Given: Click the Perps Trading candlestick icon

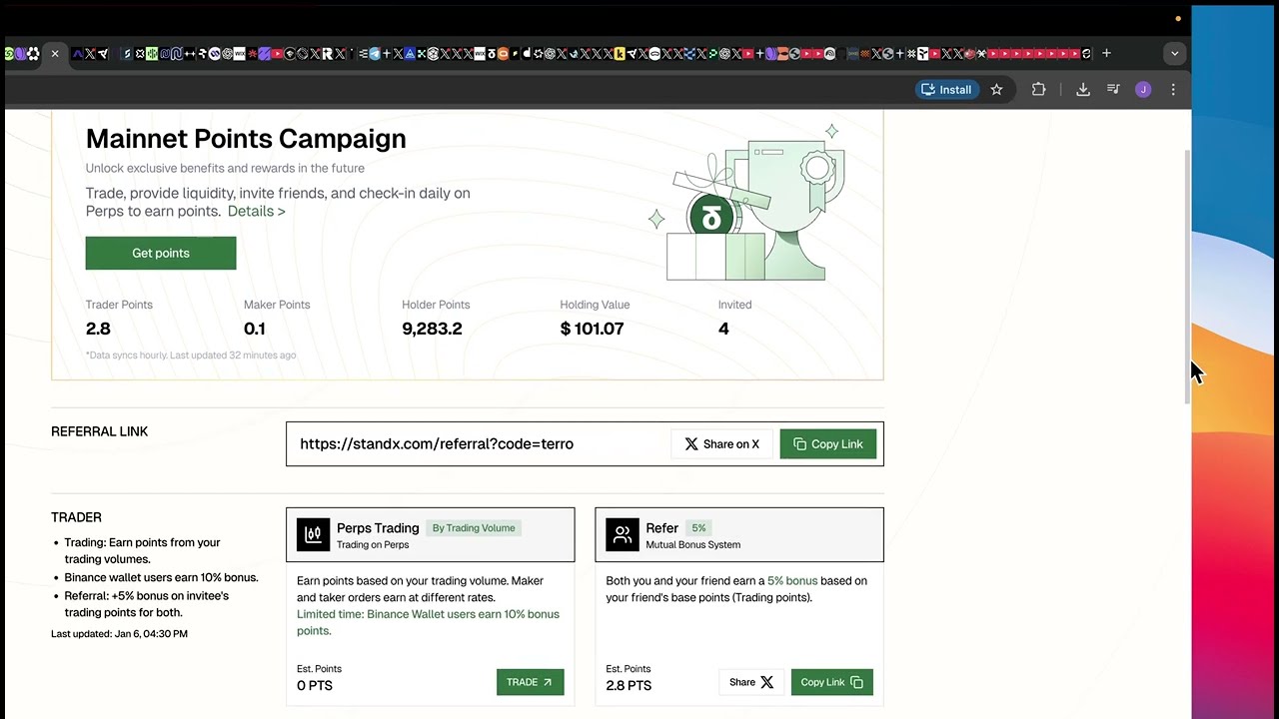Looking at the screenshot, I should [x=313, y=534].
